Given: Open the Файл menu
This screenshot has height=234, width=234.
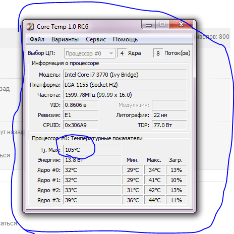Looking at the screenshot, I should pyautogui.click(x=37, y=39).
